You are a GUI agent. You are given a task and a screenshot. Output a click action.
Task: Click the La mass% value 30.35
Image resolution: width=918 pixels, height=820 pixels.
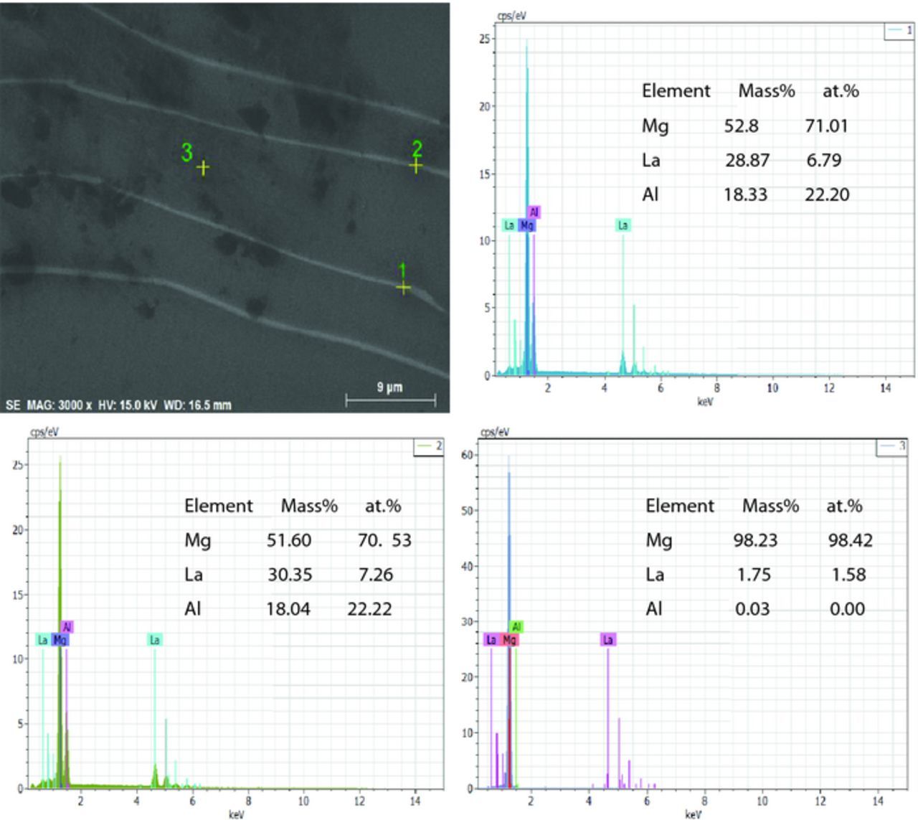tap(289, 575)
